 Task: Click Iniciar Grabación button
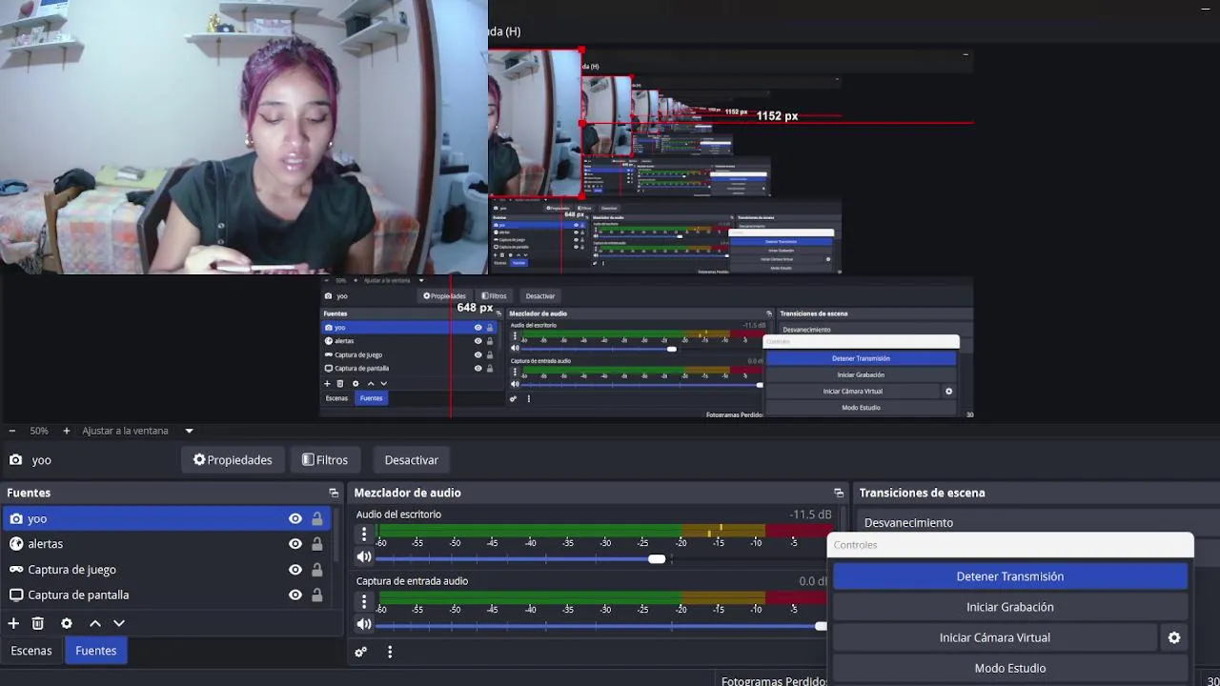[1010, 607]
